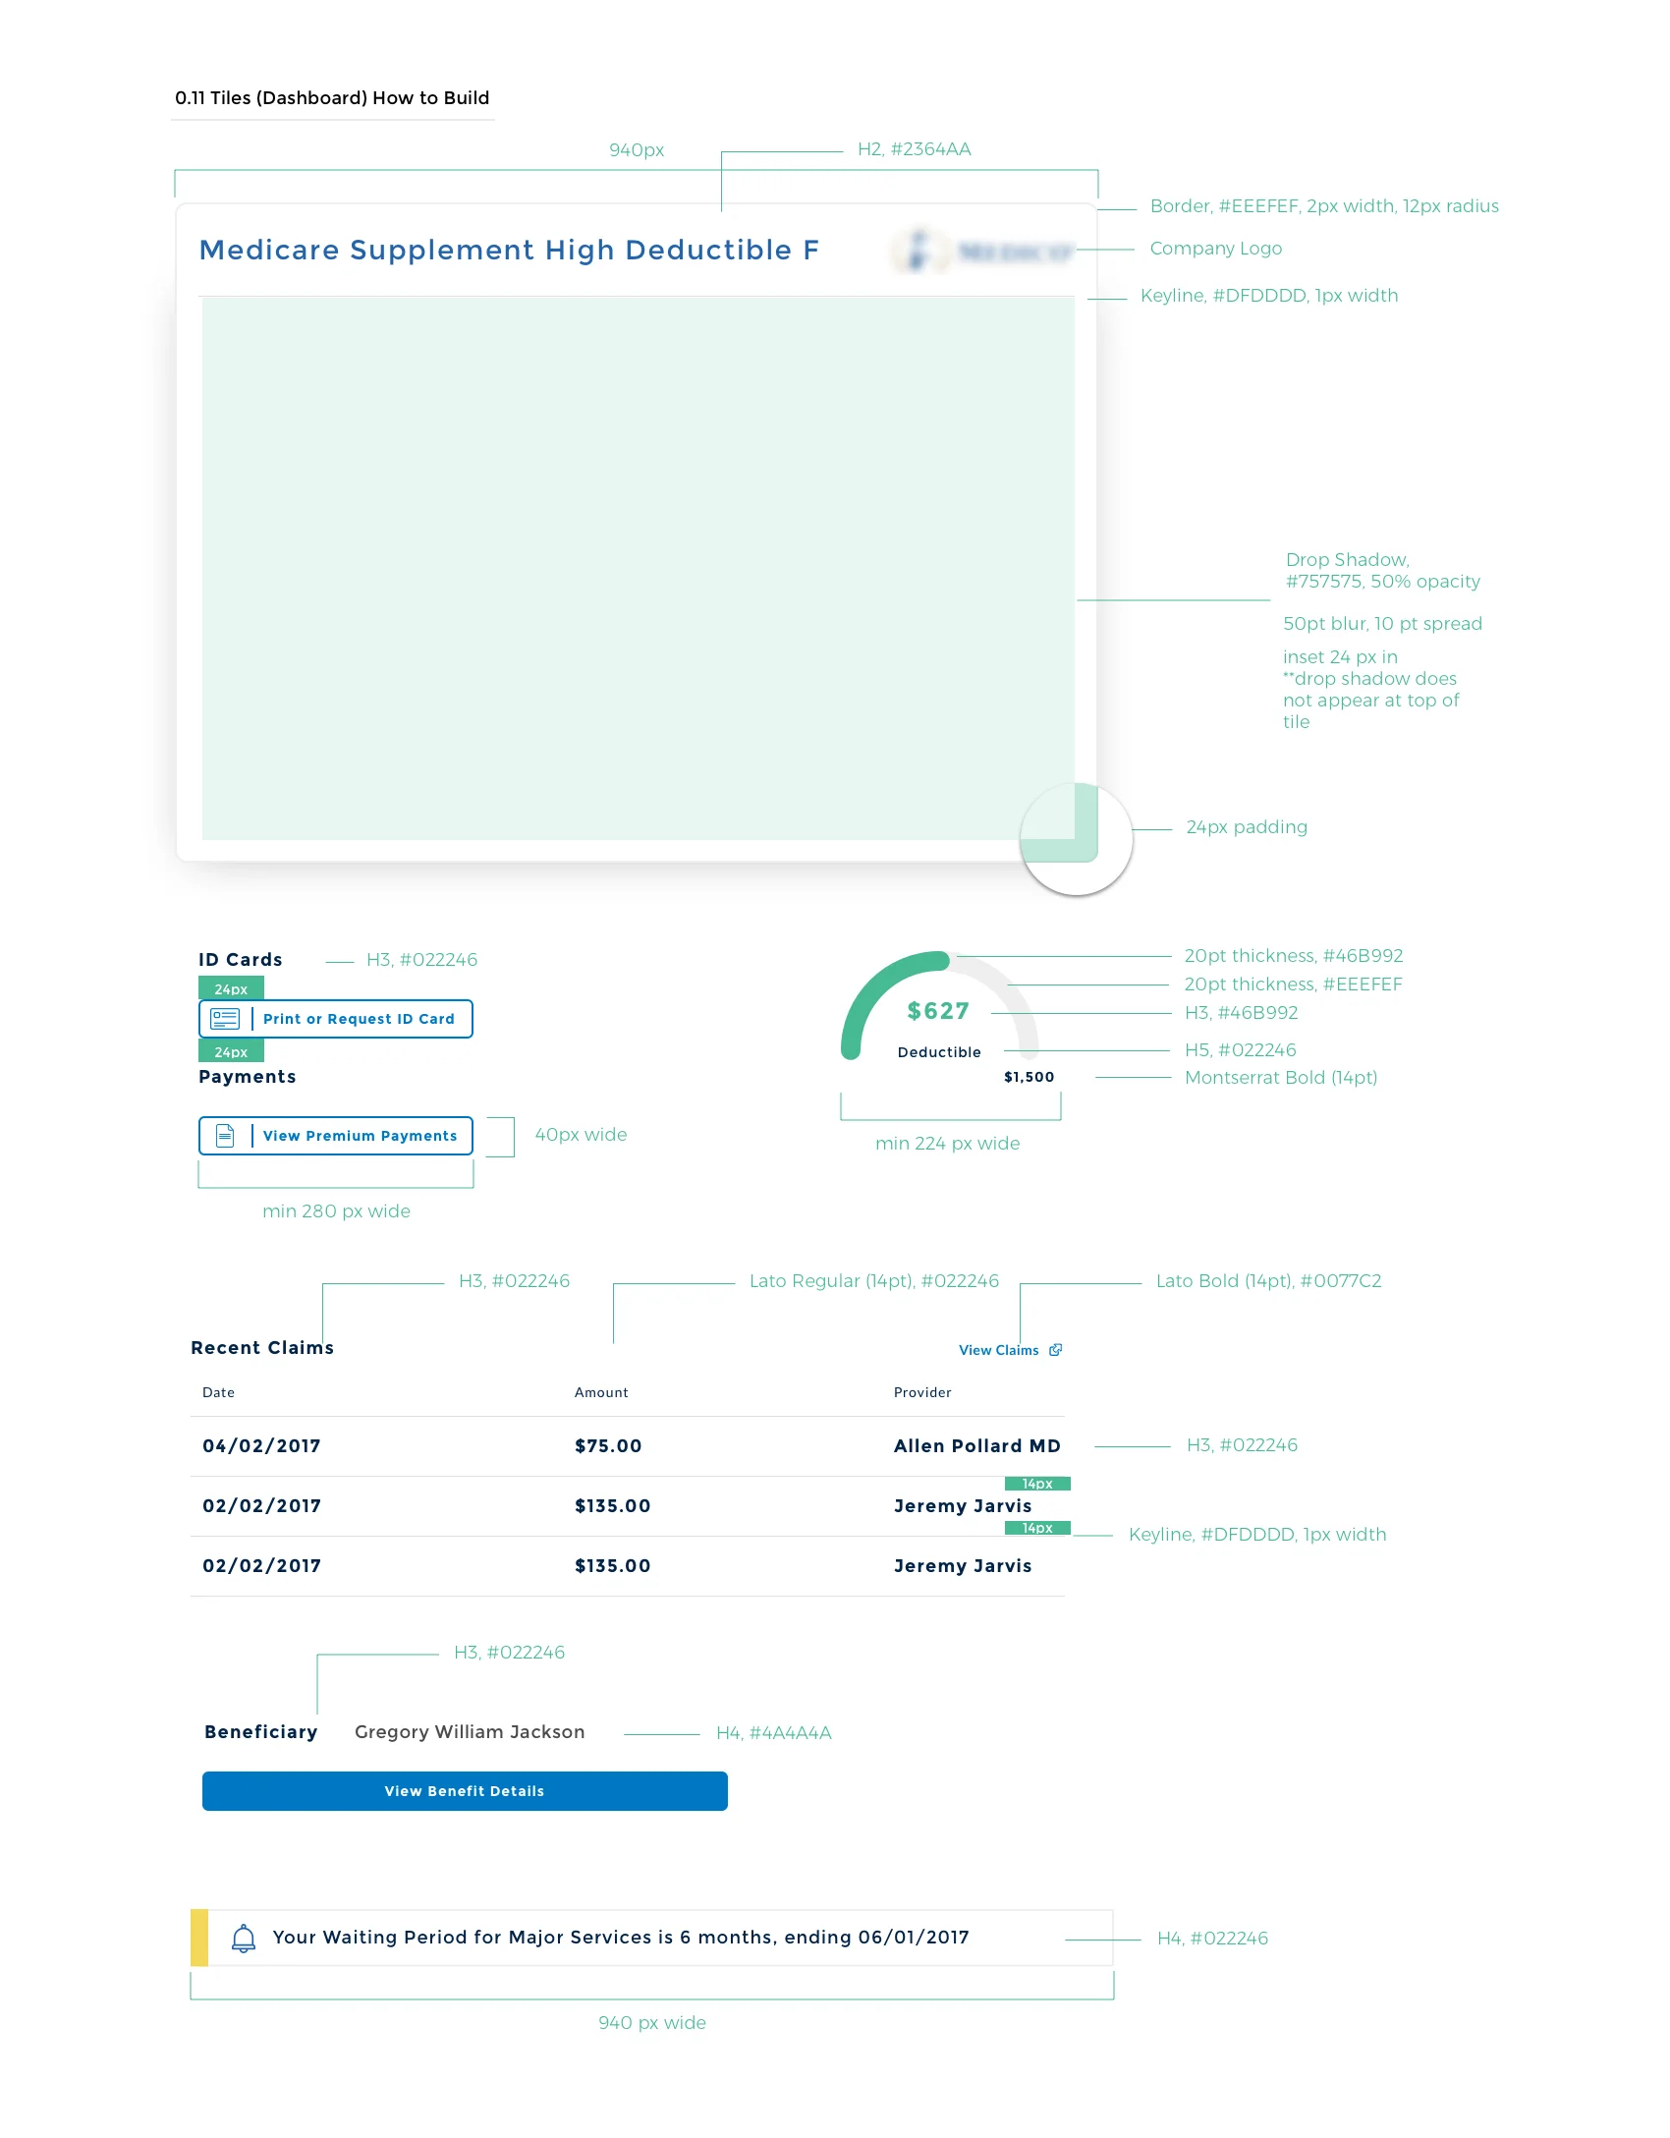Viewport: 1670px width, 2138px height.
Task: Click the Medicare Supplement High Deductible F title
Action: pos(509,250)
